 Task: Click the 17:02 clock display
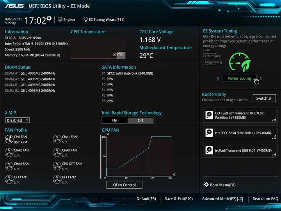(x=35, y=20)
